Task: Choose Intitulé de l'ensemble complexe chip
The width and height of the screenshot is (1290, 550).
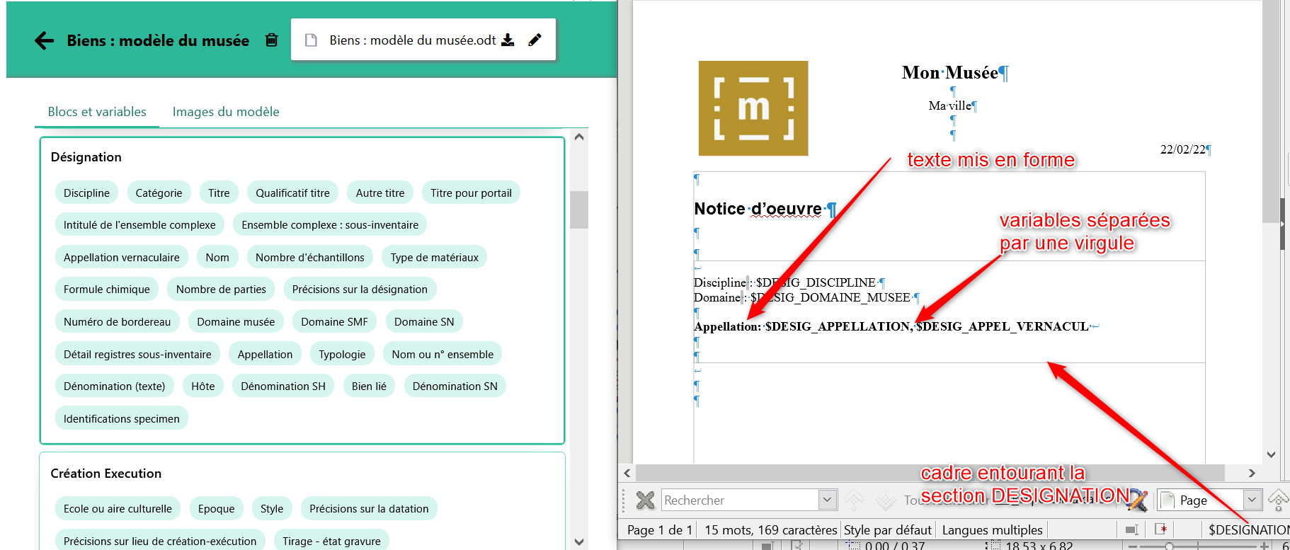Action: (139, 224)
